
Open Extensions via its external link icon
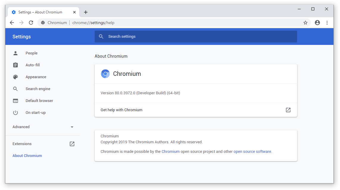72,144
